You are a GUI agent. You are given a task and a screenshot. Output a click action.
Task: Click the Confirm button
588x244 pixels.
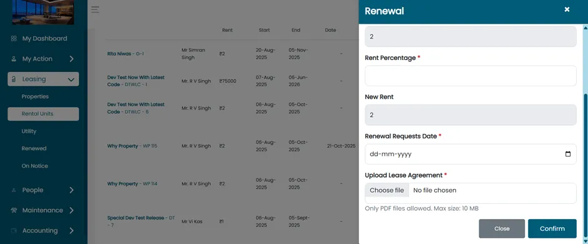pyautogui.click(x=552, y=228)
